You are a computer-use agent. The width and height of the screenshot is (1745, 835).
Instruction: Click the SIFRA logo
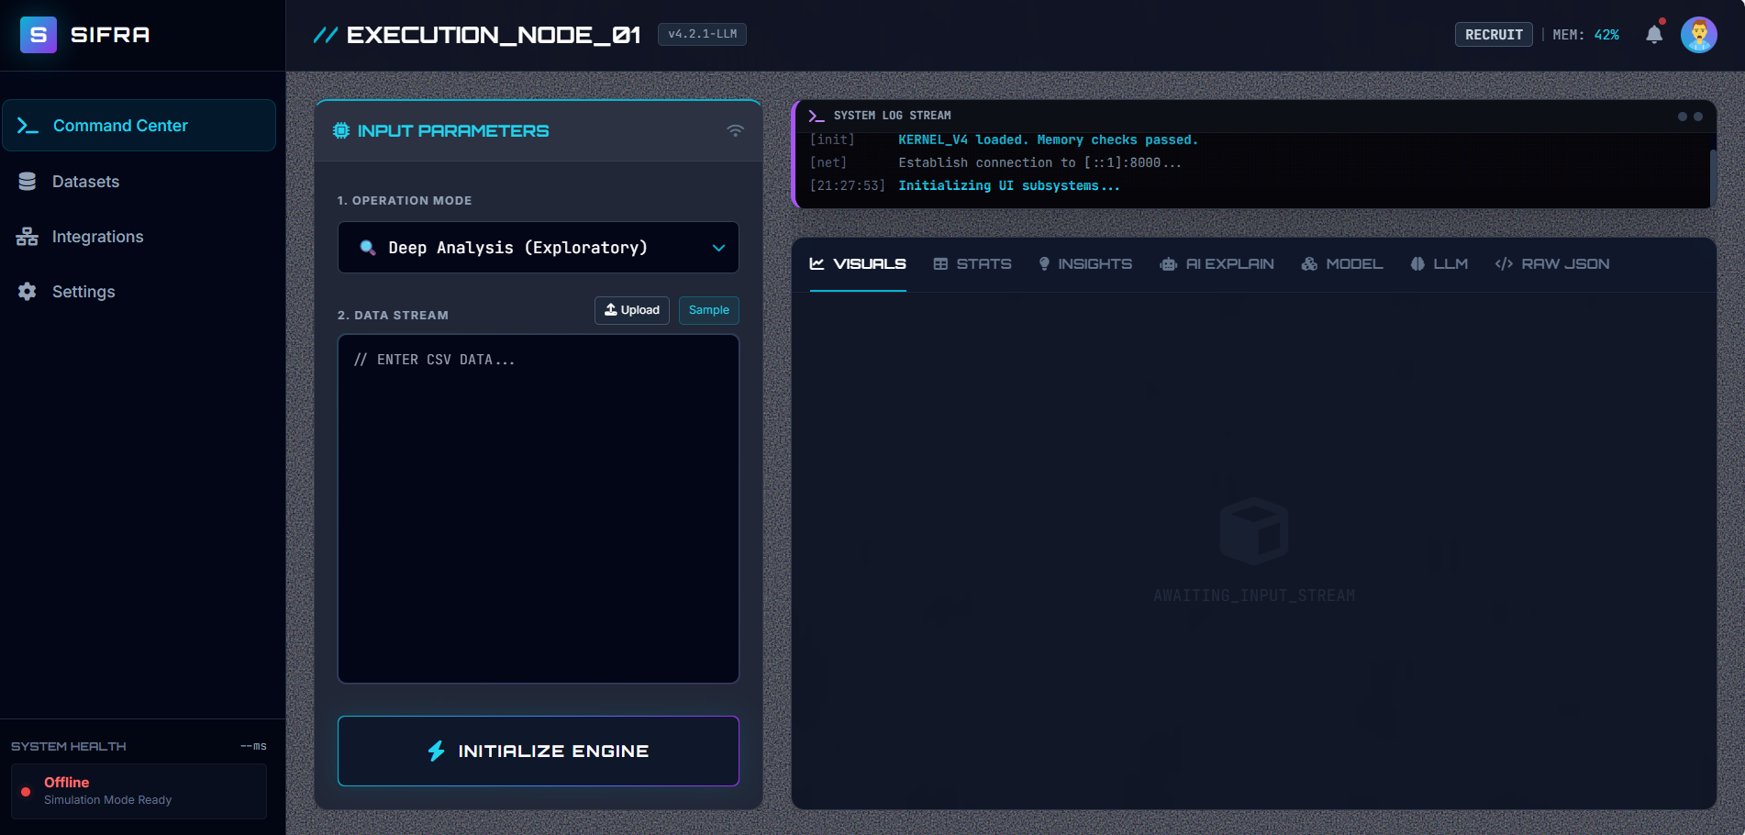coord(81,35)
